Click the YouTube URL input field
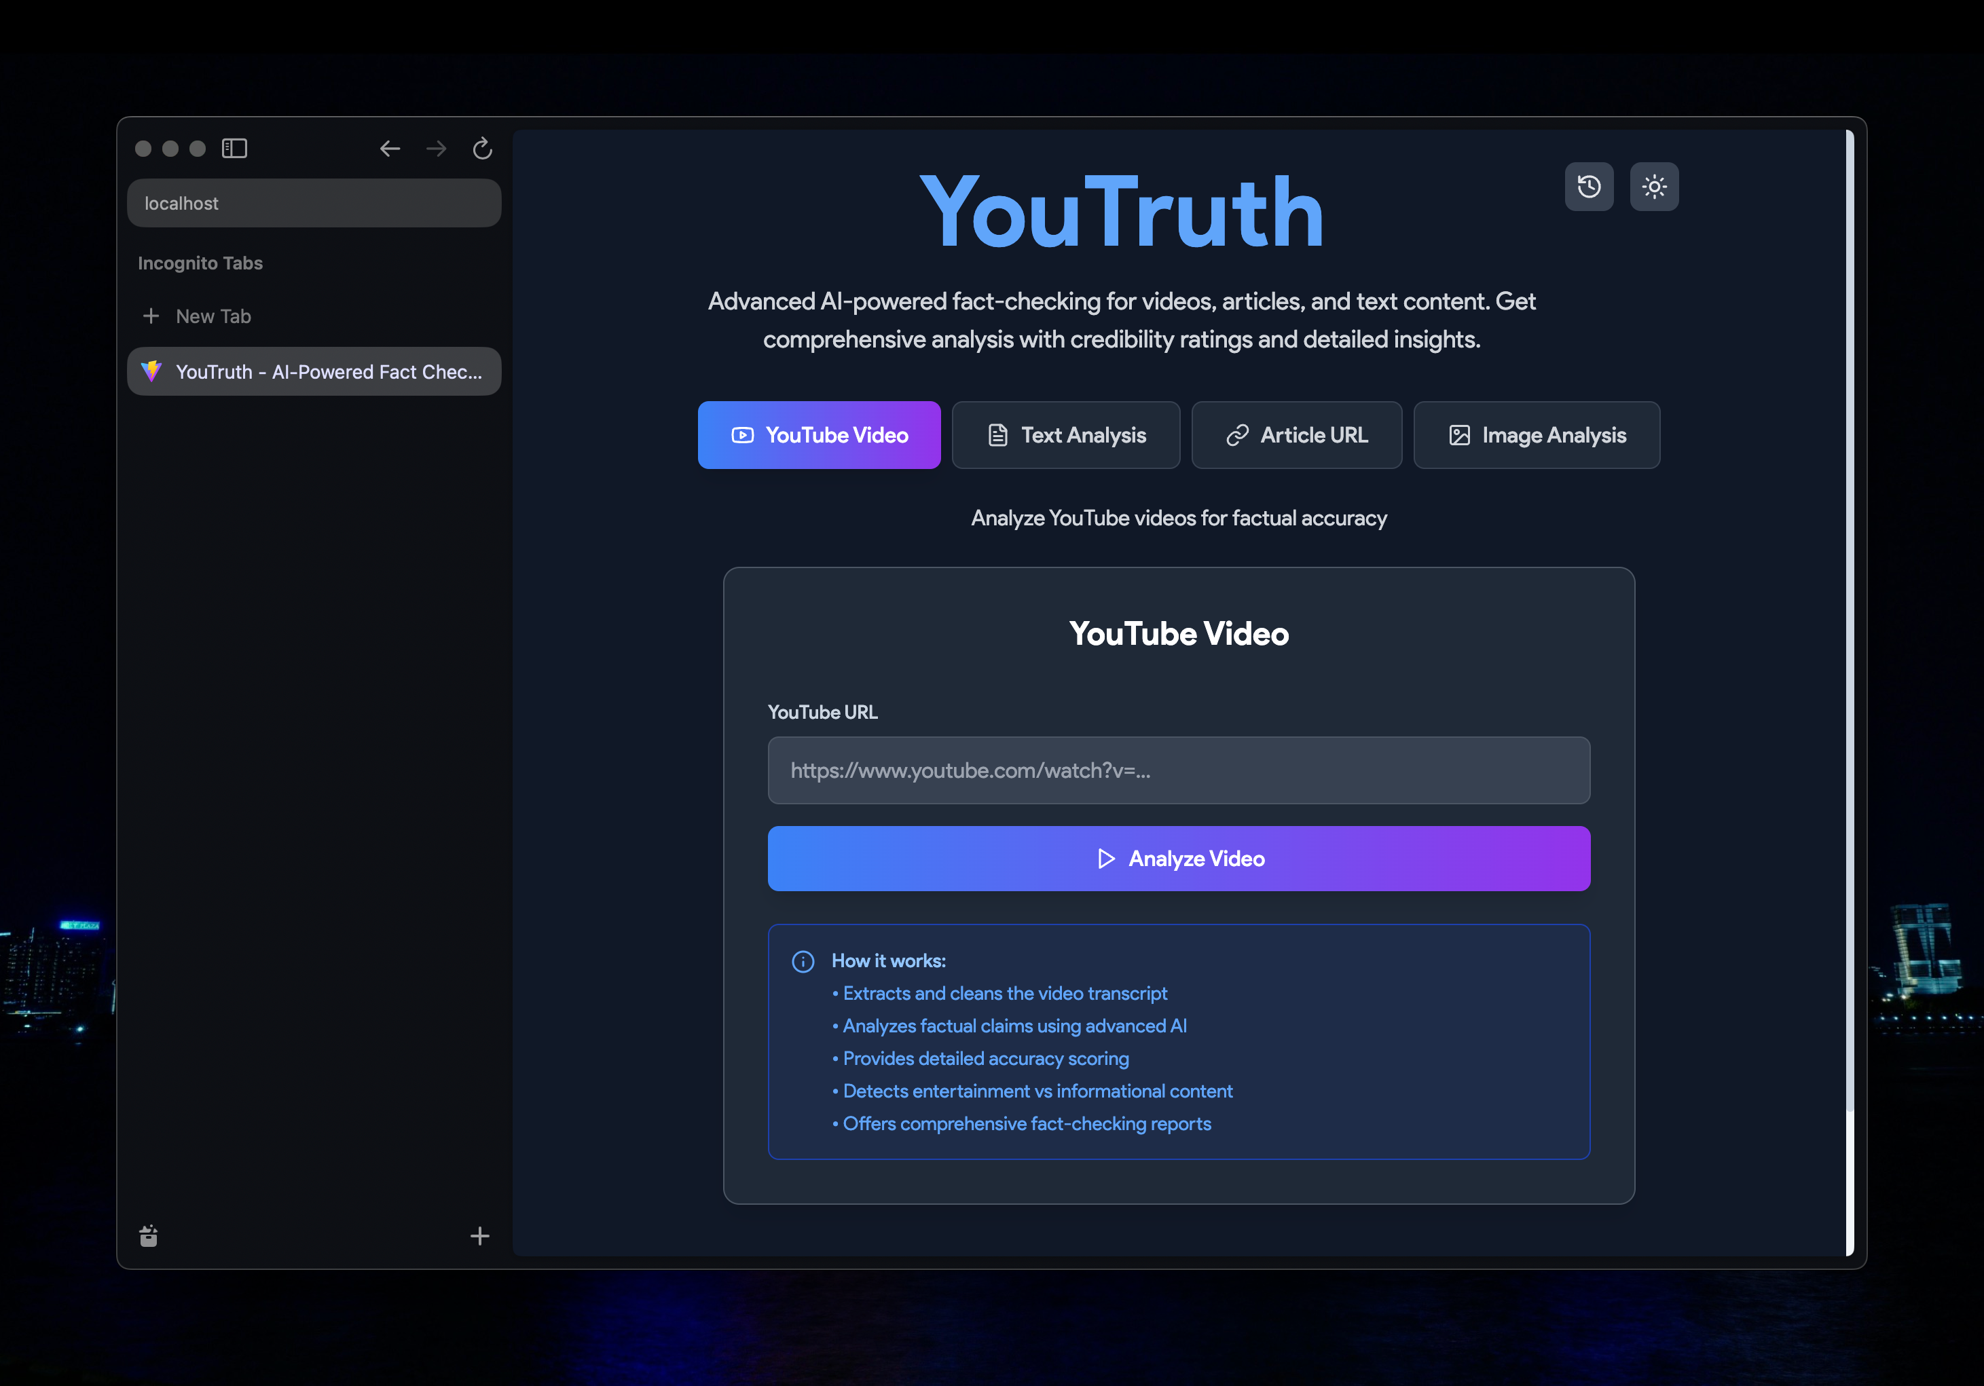Screen dimensions: 1984x1386 coord(1178,770)
